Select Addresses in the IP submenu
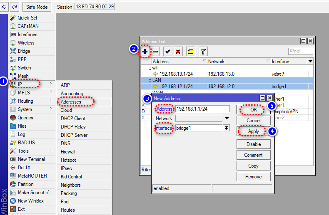This screenshot has width=329, height=215. point(71,102)
